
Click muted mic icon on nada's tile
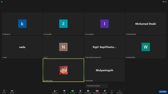click(x=3, y=57)
